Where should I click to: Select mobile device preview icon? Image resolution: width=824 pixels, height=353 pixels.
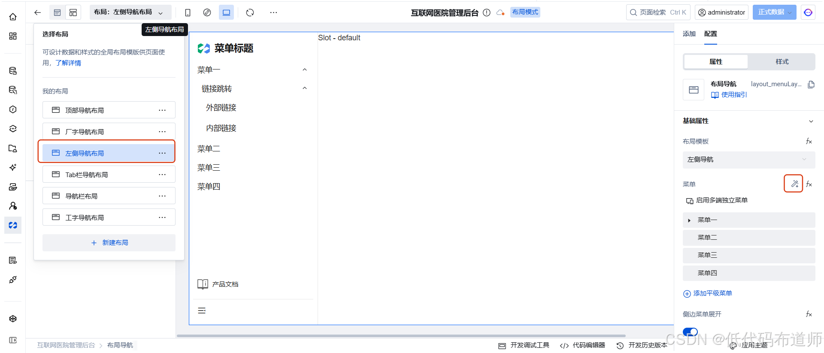(188, 12)
